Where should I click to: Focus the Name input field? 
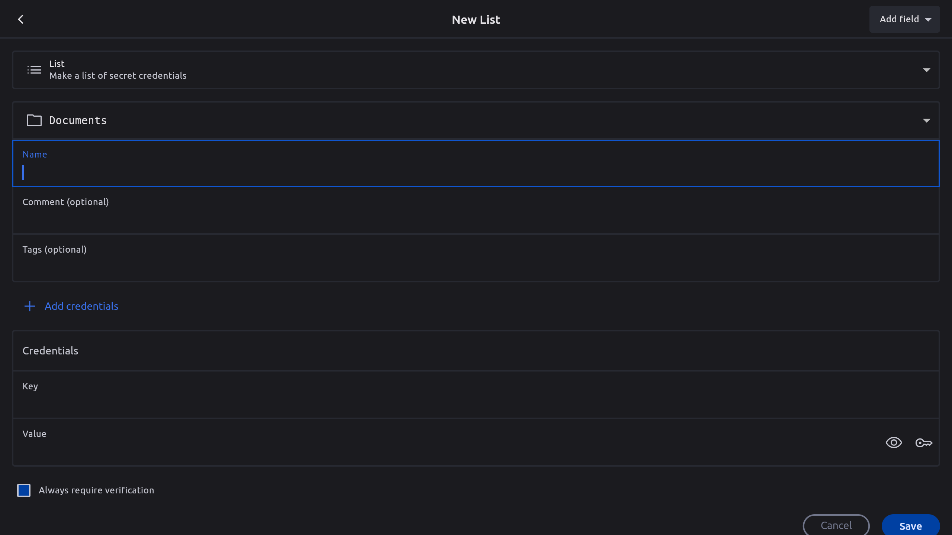(476, 172)
